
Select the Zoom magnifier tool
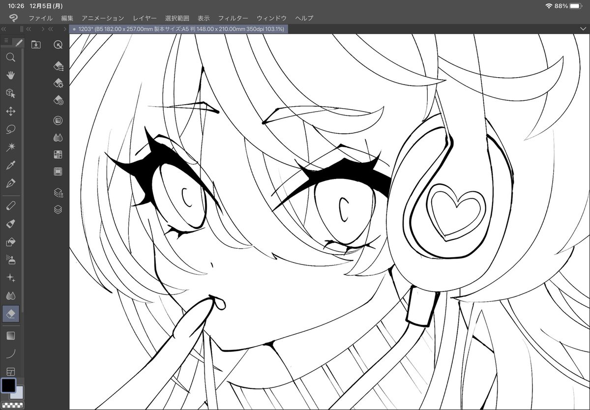10,58
